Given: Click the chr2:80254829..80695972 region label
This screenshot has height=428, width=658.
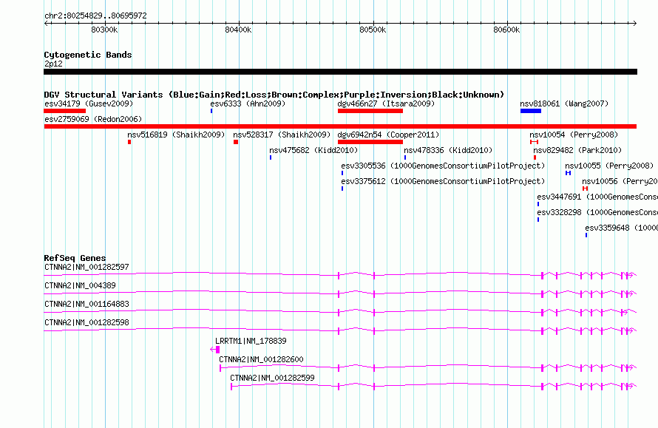Looking at the screenshot, I should click(95, 16).
